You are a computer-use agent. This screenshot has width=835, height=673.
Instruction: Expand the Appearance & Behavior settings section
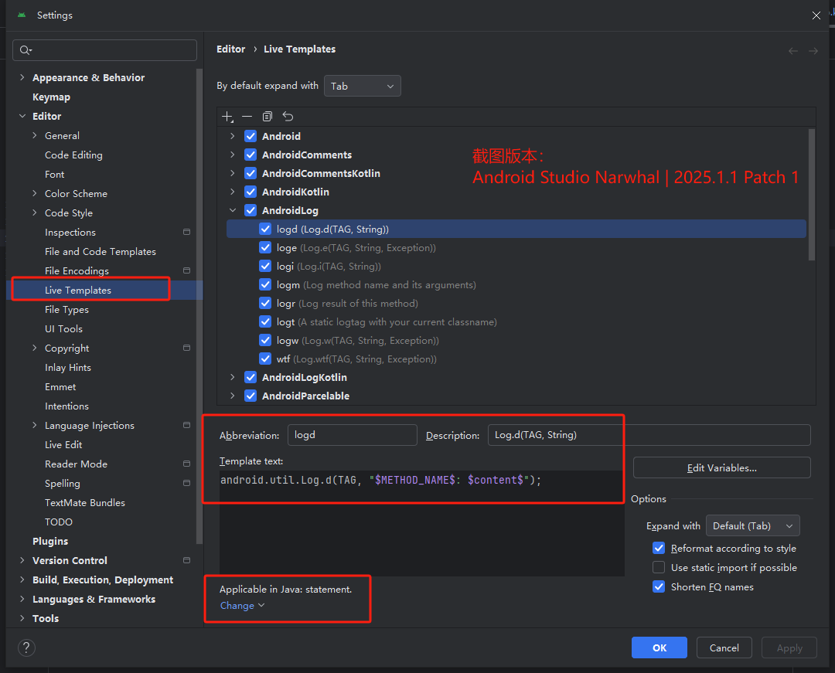coord(22,78)
